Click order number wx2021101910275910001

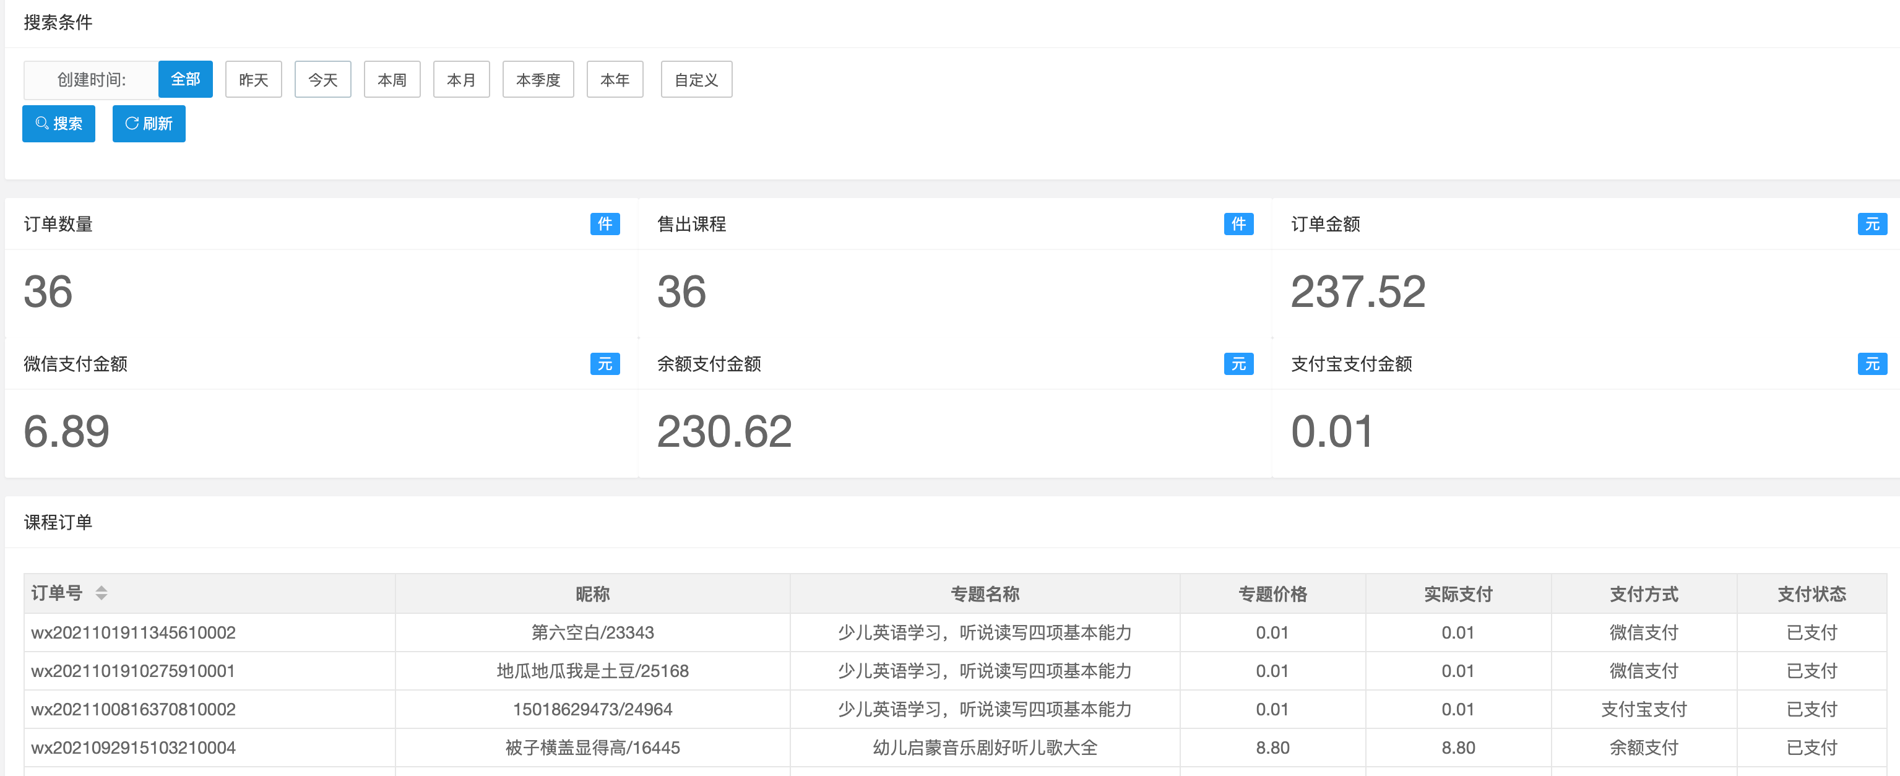(x=133, y=671)
